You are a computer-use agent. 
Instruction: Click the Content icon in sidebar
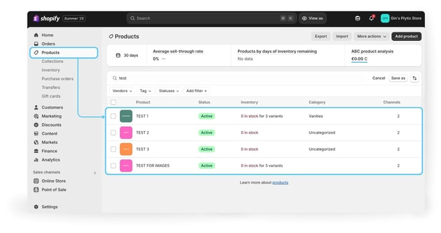(x=36, y=134)
